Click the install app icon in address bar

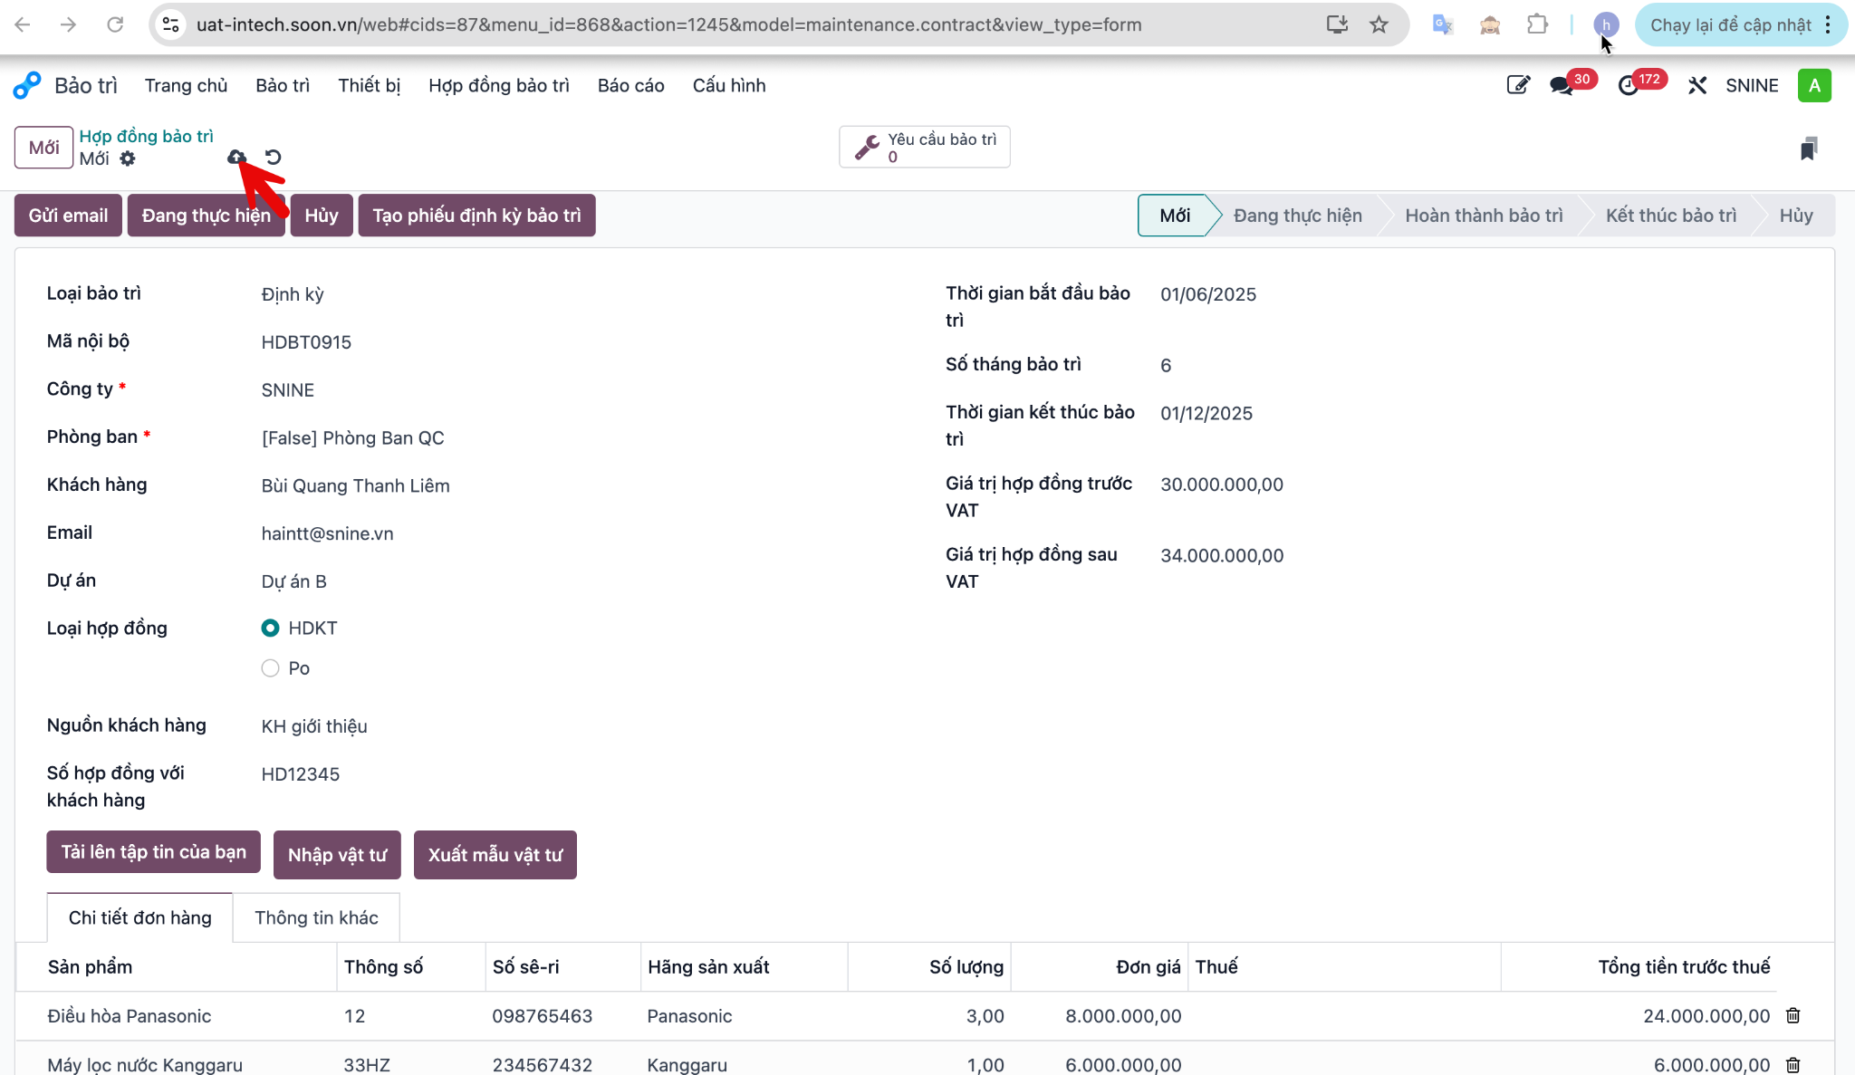(1337, 24)
